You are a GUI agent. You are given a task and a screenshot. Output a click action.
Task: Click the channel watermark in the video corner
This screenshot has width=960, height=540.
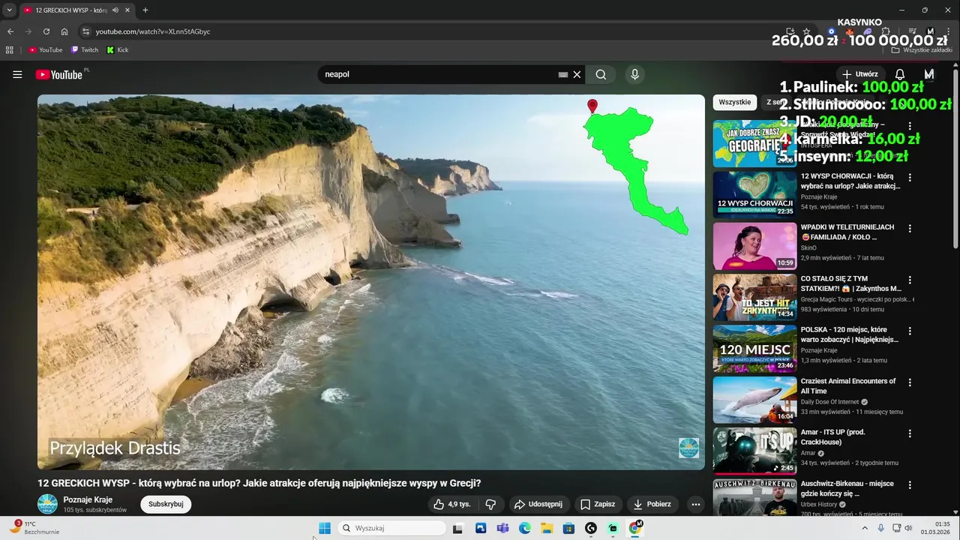click(x=688, y=448)
